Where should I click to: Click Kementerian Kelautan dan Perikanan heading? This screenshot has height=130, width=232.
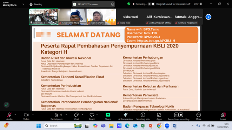[151, 86]
